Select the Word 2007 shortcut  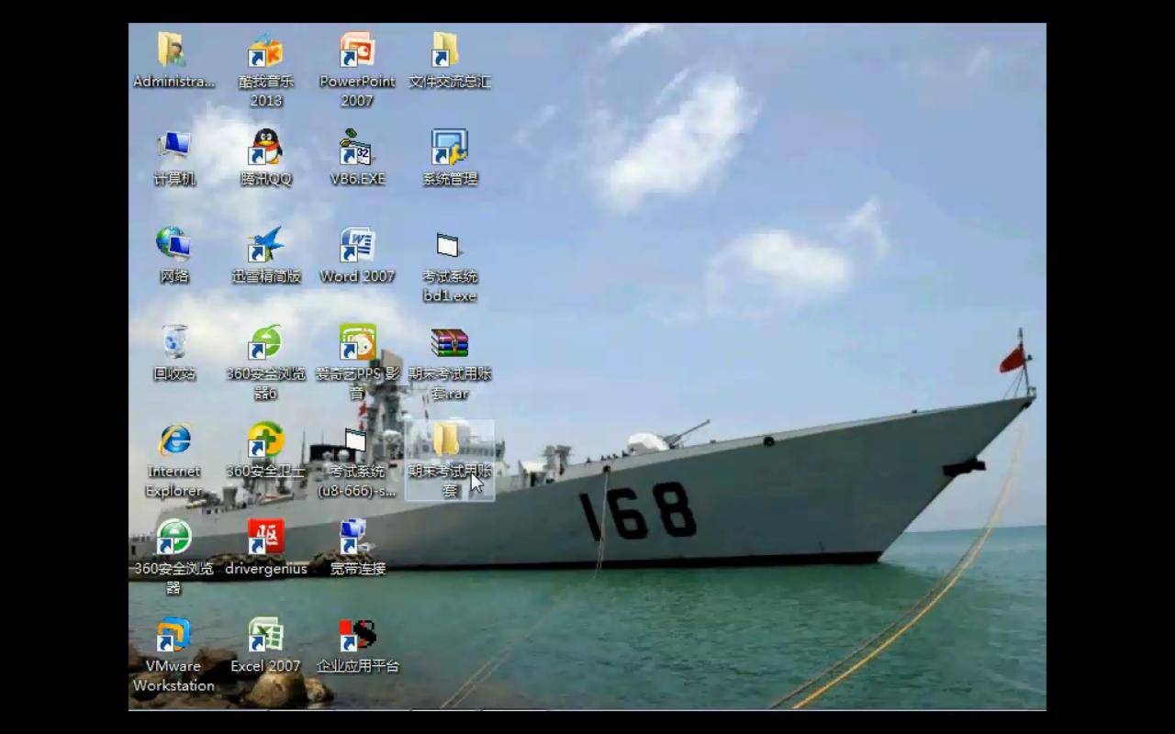(357, 245)
